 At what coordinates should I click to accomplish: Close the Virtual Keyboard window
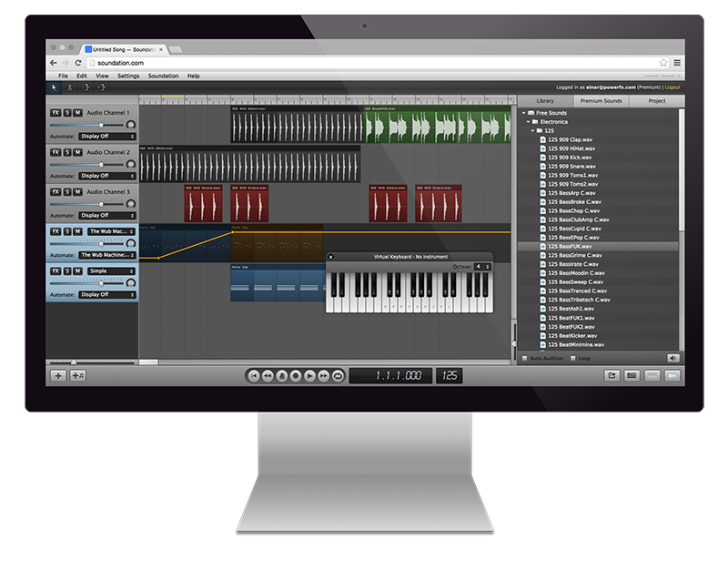tap(330, 257)
